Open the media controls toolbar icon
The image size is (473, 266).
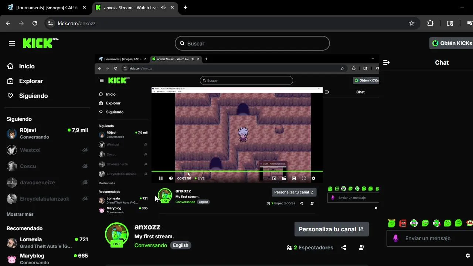[470, 23]
